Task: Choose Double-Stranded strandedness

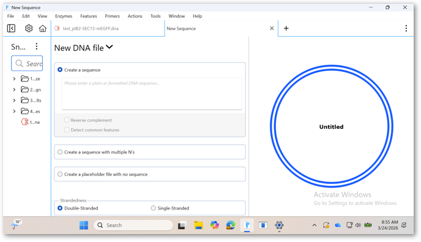Action: (60, 208)
